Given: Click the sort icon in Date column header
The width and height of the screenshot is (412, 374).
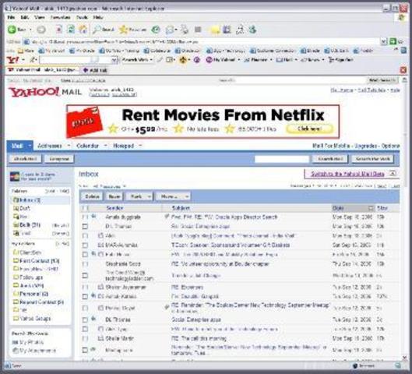Looking at the screenshot, I should click(x=371, y=208).
